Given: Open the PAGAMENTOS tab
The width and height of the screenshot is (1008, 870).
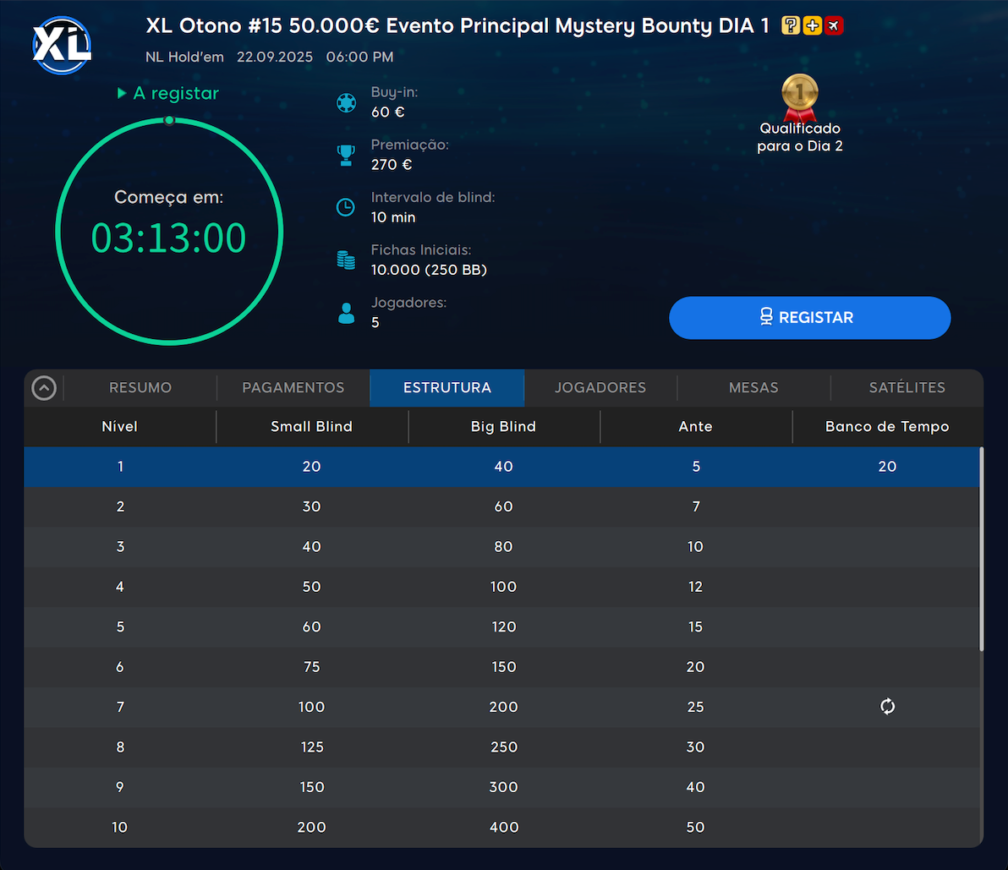Looking at the screenshot, I should pos(293,388).
